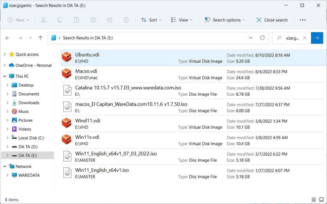Open the Sort dropdown menu
This screenshot has height=204, width=327.
[151, 20]
